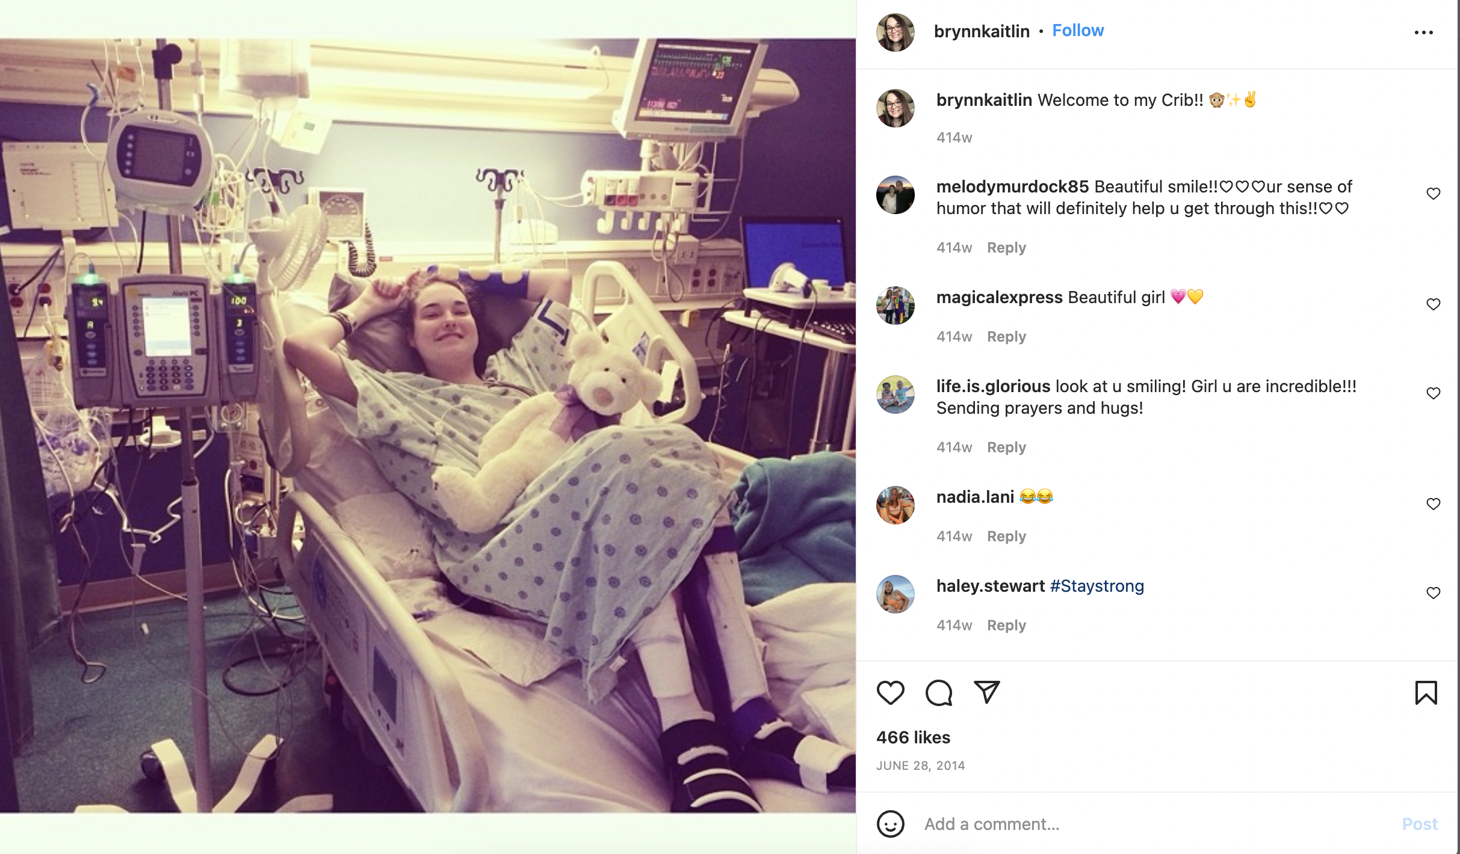The width and height of the screenshot is (1460, 854).
Task: Like melodymurdock85's comment
Action: (1433, 194)
